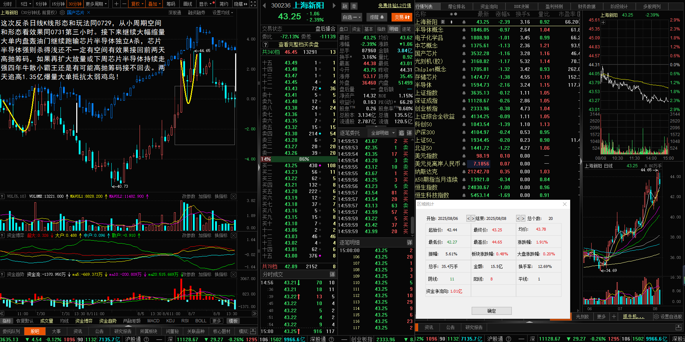The height and width of the screenshot is (342, 685).
Task: Click bell icon in 上海新阳 watchlist row
Action: (464, 22)
